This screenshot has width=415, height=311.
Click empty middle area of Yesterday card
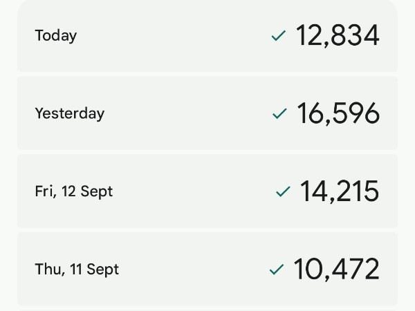(187, 114)
